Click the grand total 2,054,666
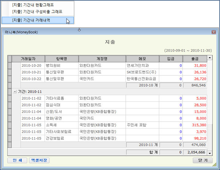 coord(195,152)
